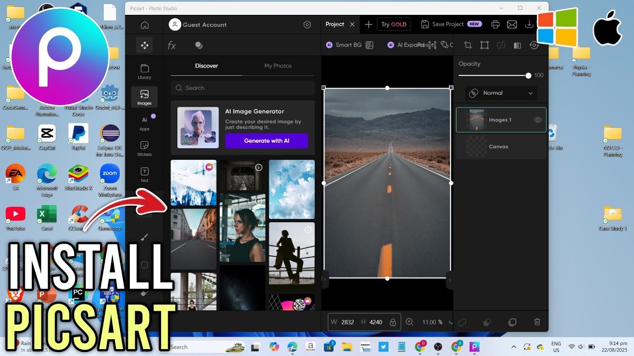Pick the blue sky clouds thumbnail
Screen dimensions: 634x356
(292, 189)
